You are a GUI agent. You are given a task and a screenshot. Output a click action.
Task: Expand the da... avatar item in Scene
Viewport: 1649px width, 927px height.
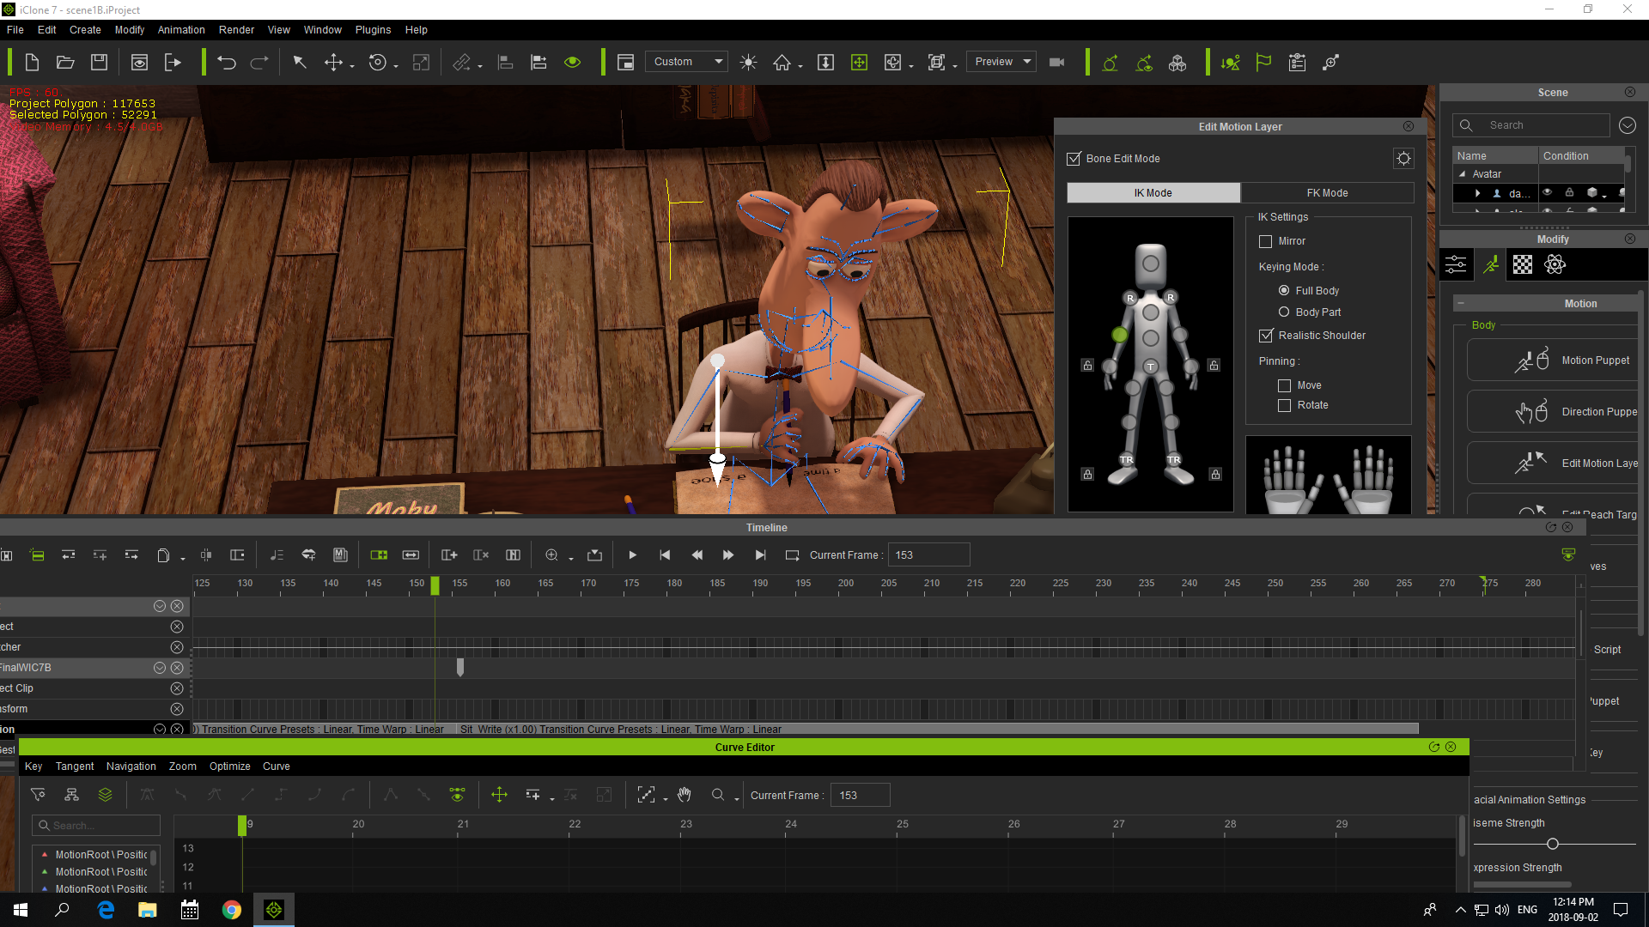click(x=1477, y=193)
